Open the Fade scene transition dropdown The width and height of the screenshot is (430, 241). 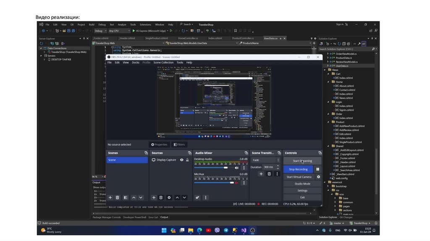[x=265, y=160]
